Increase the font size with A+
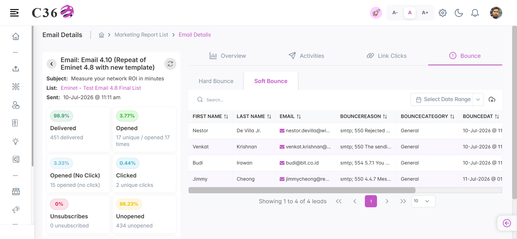 tap(425, 13)
